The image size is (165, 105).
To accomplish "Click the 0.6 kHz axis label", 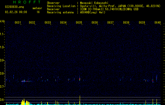I will (2, 100).
